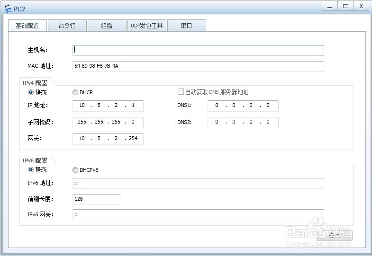Select the IPv4 静态 radio button
The width and height of the screenshot is (372, 257).
[31, 92]
